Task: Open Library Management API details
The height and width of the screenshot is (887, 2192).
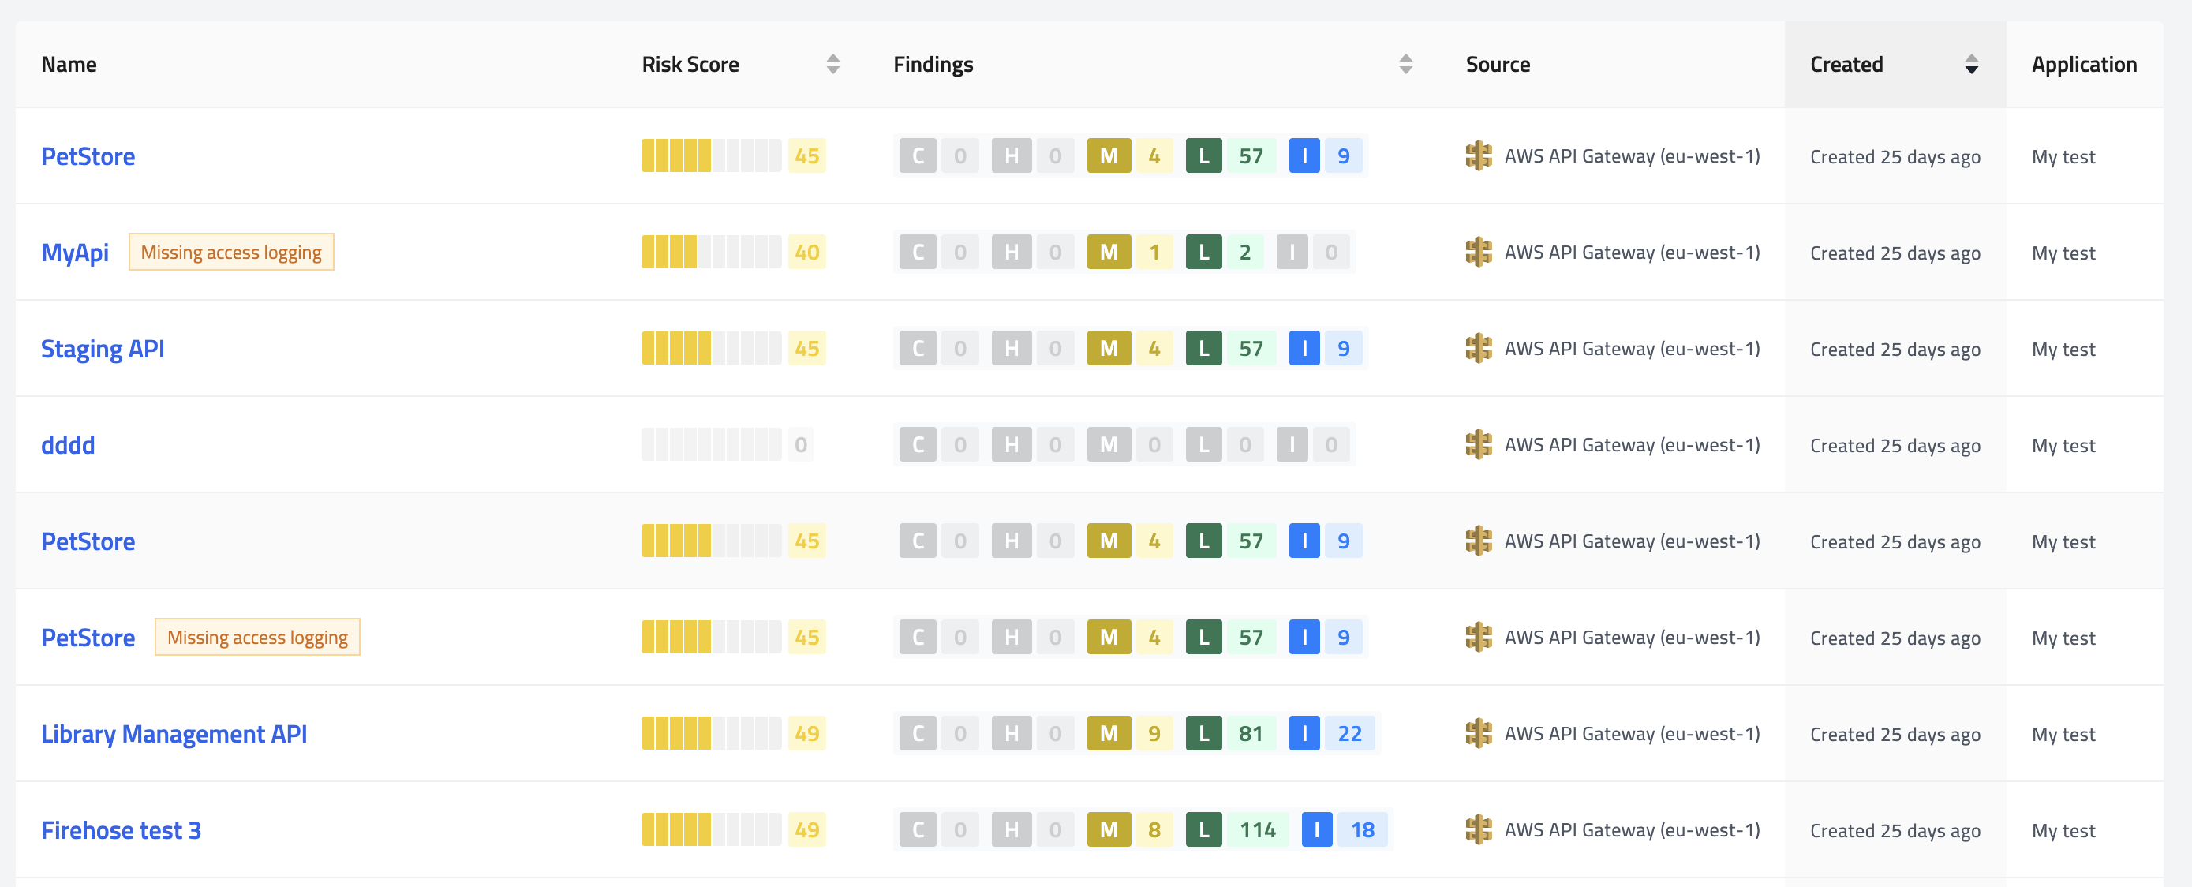Action: pyautogui.click(x=174, y=733)
